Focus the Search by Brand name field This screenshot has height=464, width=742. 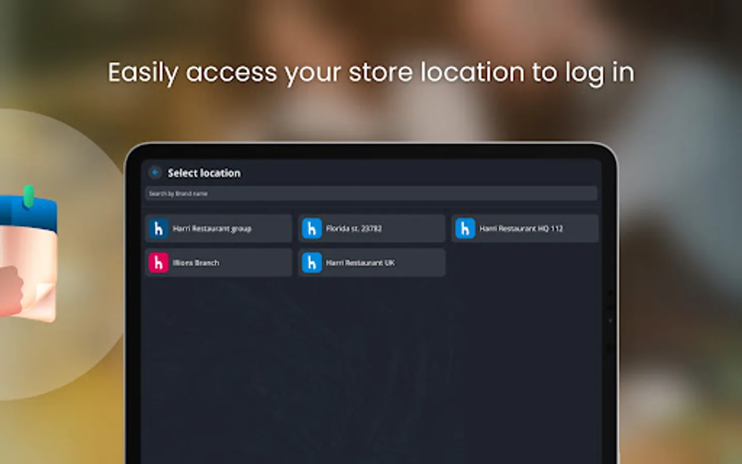click(x=371, y=193)
